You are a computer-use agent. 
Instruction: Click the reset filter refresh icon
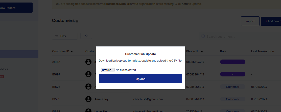tap(86, 36)
